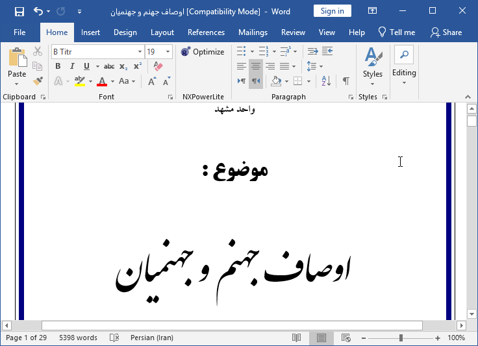Screen dimensions: 478x346
Task: Justify paragraph text
Action: click(x=284, y=66)
